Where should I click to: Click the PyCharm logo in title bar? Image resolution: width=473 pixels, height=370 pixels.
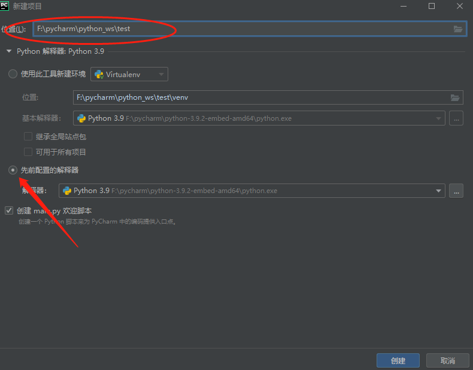[x=5, y=6]
